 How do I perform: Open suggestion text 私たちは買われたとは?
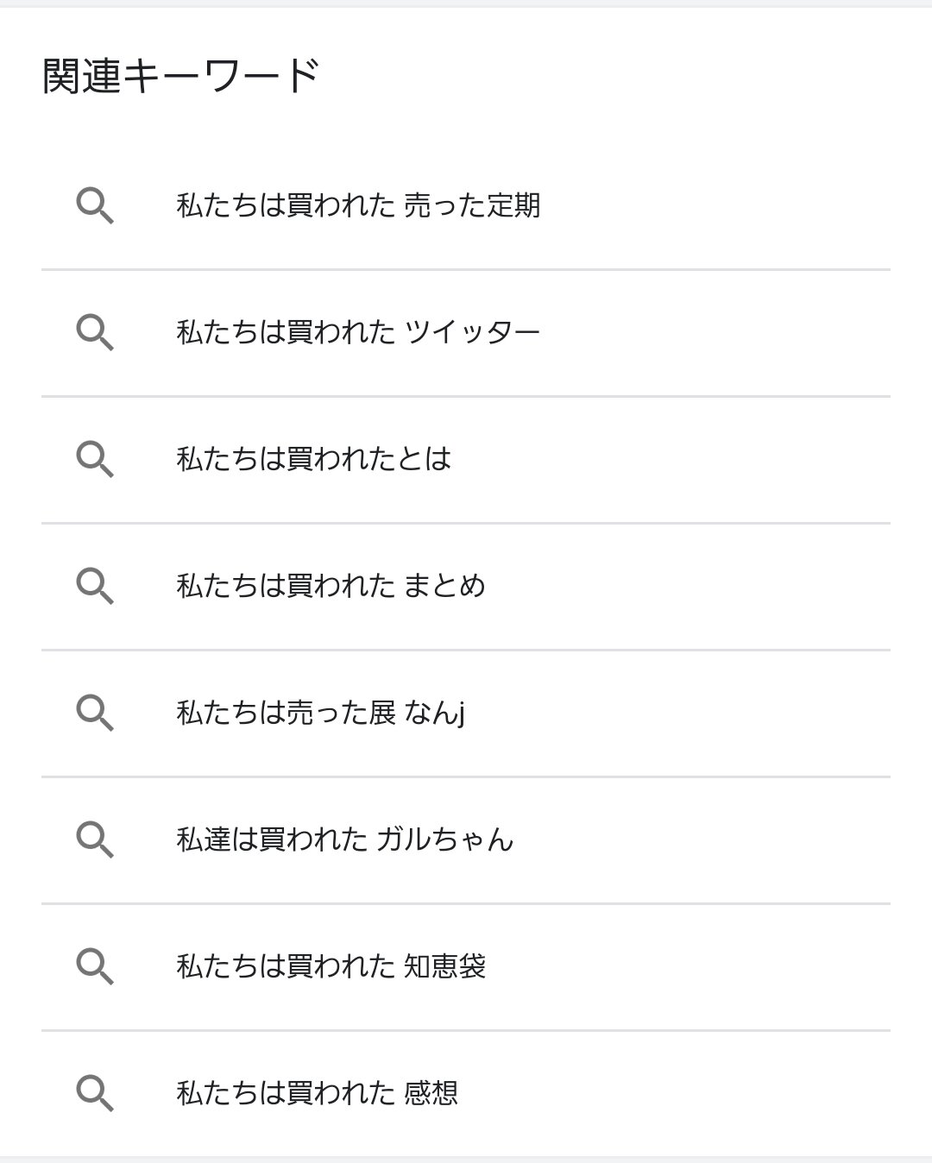coord(313,459)
